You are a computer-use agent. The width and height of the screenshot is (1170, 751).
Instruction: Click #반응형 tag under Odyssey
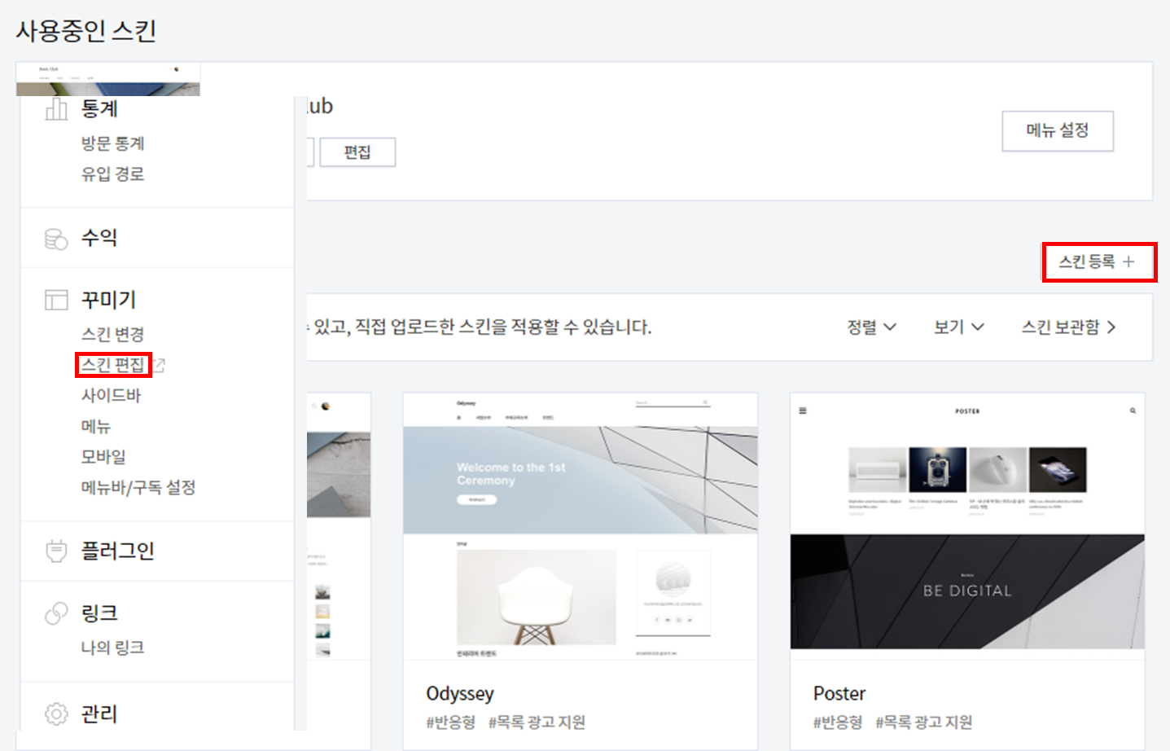450,722
